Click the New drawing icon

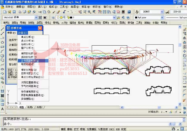(x=5, y=12)
